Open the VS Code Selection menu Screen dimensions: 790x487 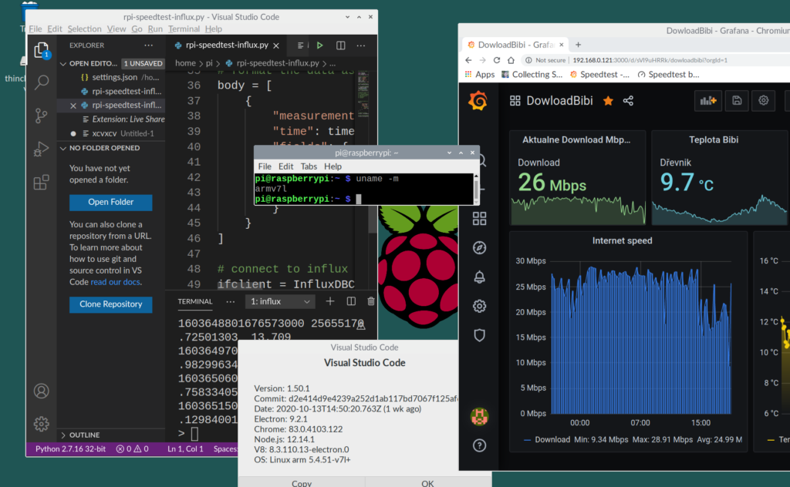[x=84, y=29]
